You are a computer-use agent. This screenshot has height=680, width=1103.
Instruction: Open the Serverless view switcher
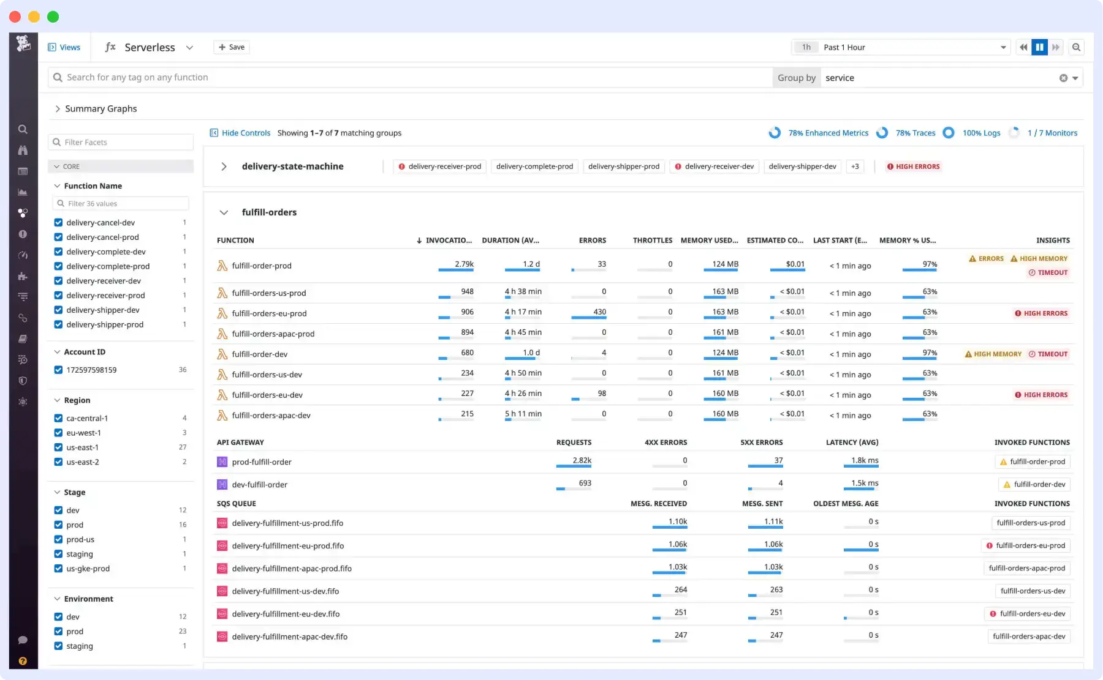[x=189, y=47]
